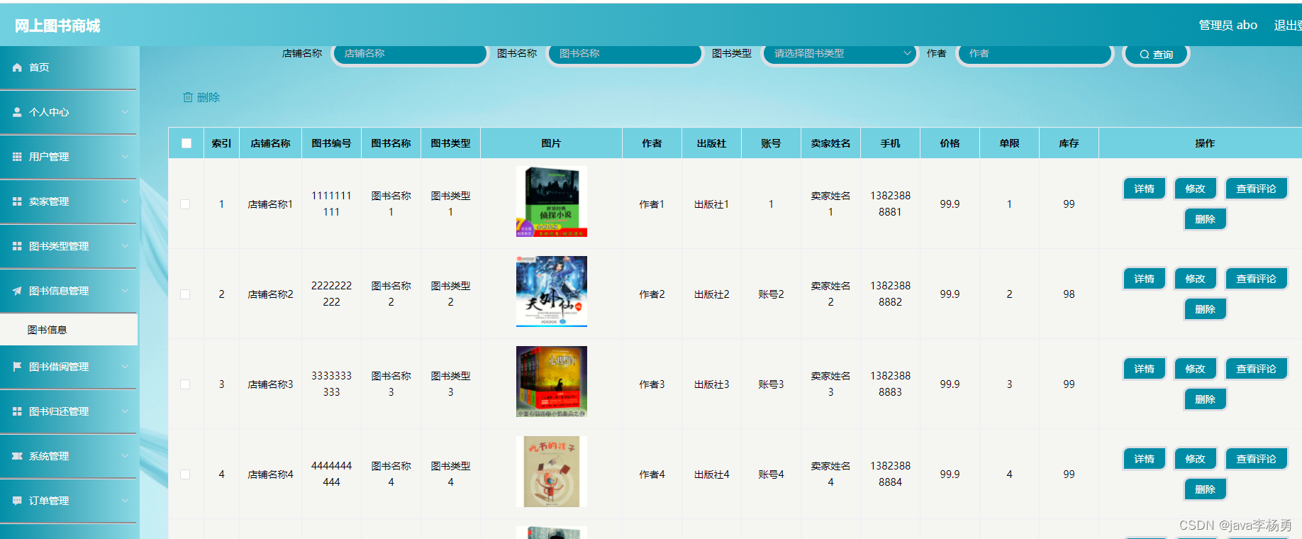Select 图书信息 submenu item
This screenshot has height=539, width=1302.
pos(68,330)
